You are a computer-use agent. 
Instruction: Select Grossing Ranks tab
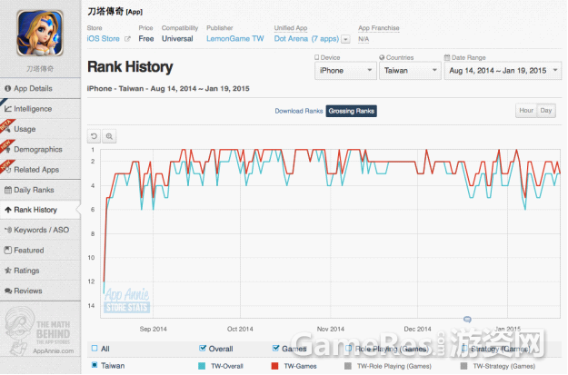352,111
